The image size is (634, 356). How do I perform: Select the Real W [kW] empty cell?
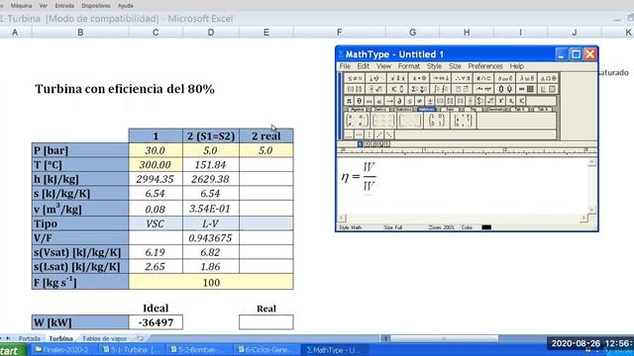266,322
